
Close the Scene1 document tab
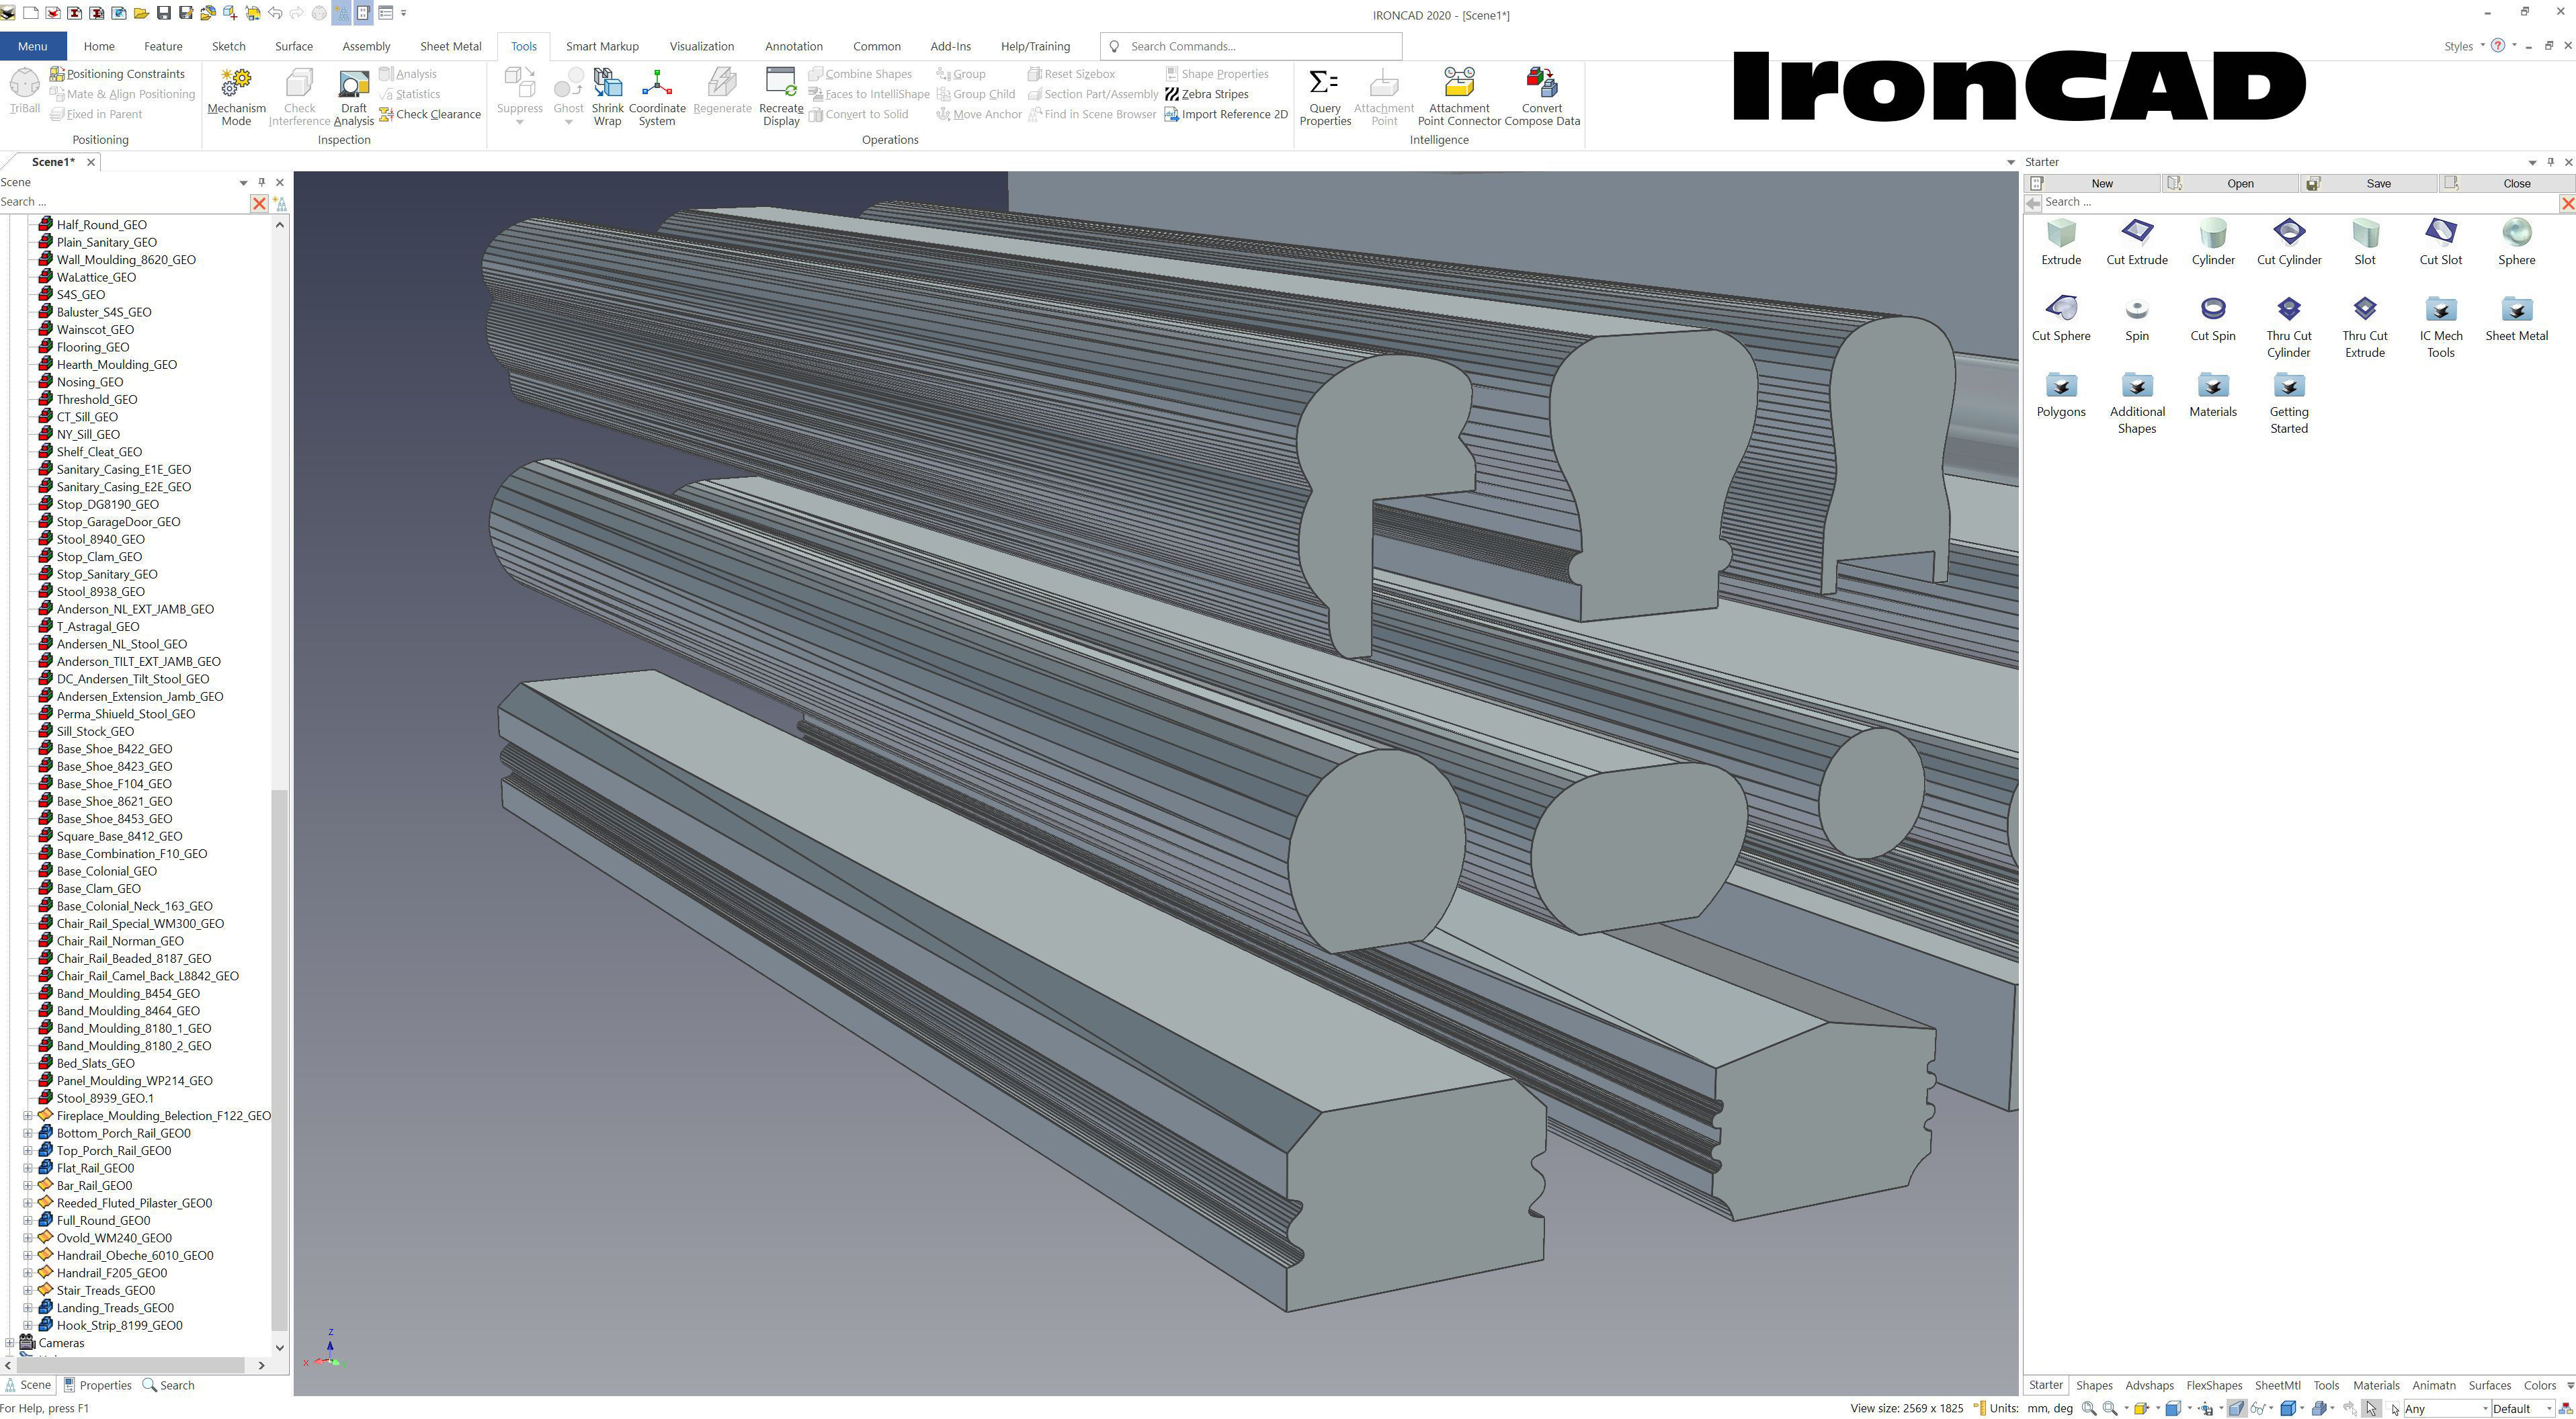coord(91,162)
